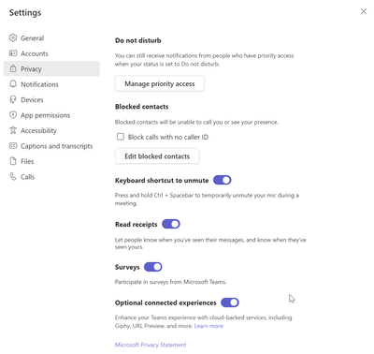374x354 pixels.
Task: Toggle Optional connected experiences off
Action: [230, 302]
